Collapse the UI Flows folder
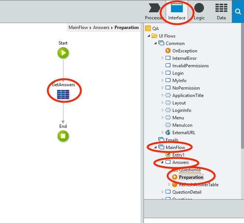The height and width of the screenshot is (223, 244). 149,36
